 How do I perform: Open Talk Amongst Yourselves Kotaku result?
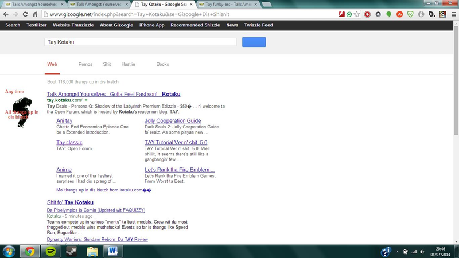(x=114, y=94)
